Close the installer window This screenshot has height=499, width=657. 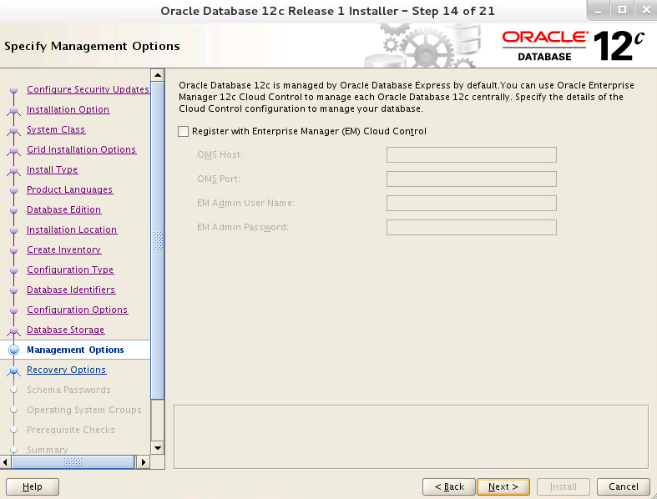(646, 10)
